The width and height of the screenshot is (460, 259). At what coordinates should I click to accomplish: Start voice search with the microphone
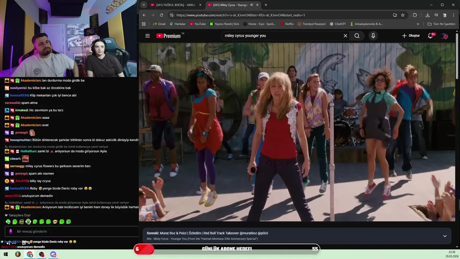373,36
